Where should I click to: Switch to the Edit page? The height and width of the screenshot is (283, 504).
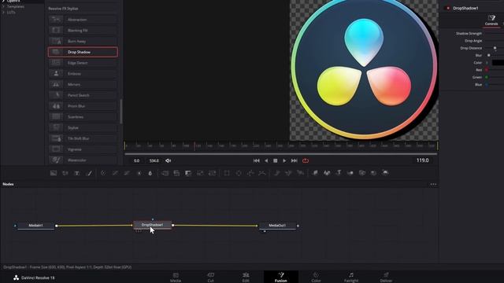click(246, 277)
